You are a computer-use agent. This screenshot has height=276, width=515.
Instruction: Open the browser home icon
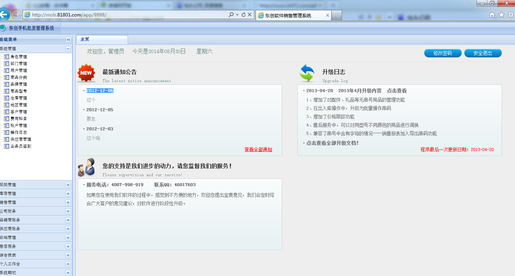[x=492, y=15]
